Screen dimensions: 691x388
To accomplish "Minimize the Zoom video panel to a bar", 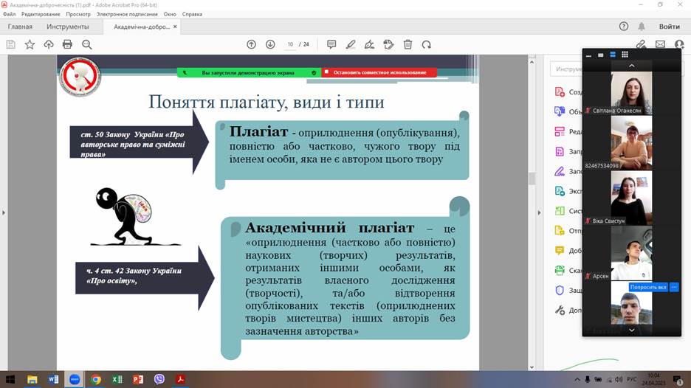I will tap(588, 55).
